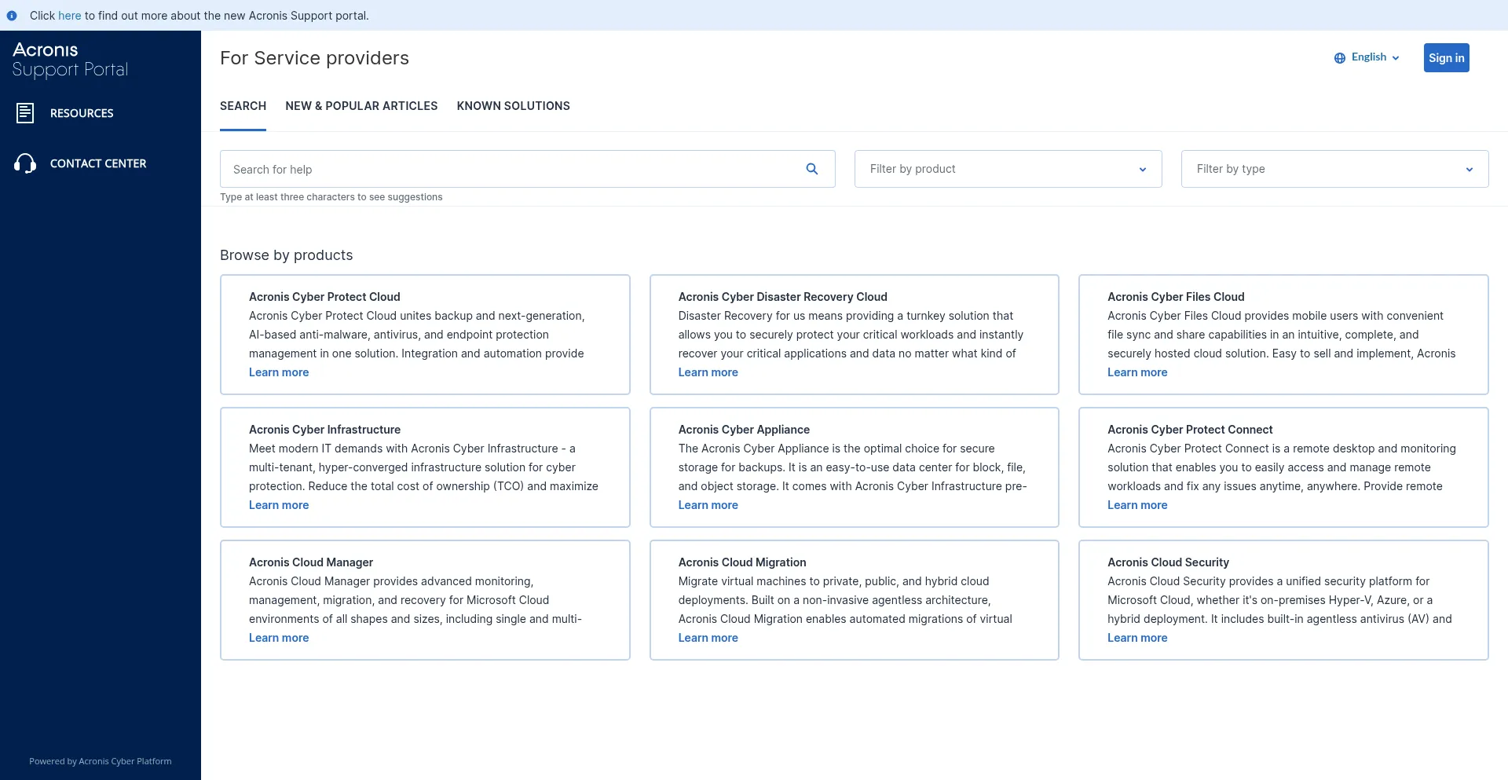Open the Known Solutions tab
The width and height of the screenshot is (1508, 780).
tap(514, 106)
